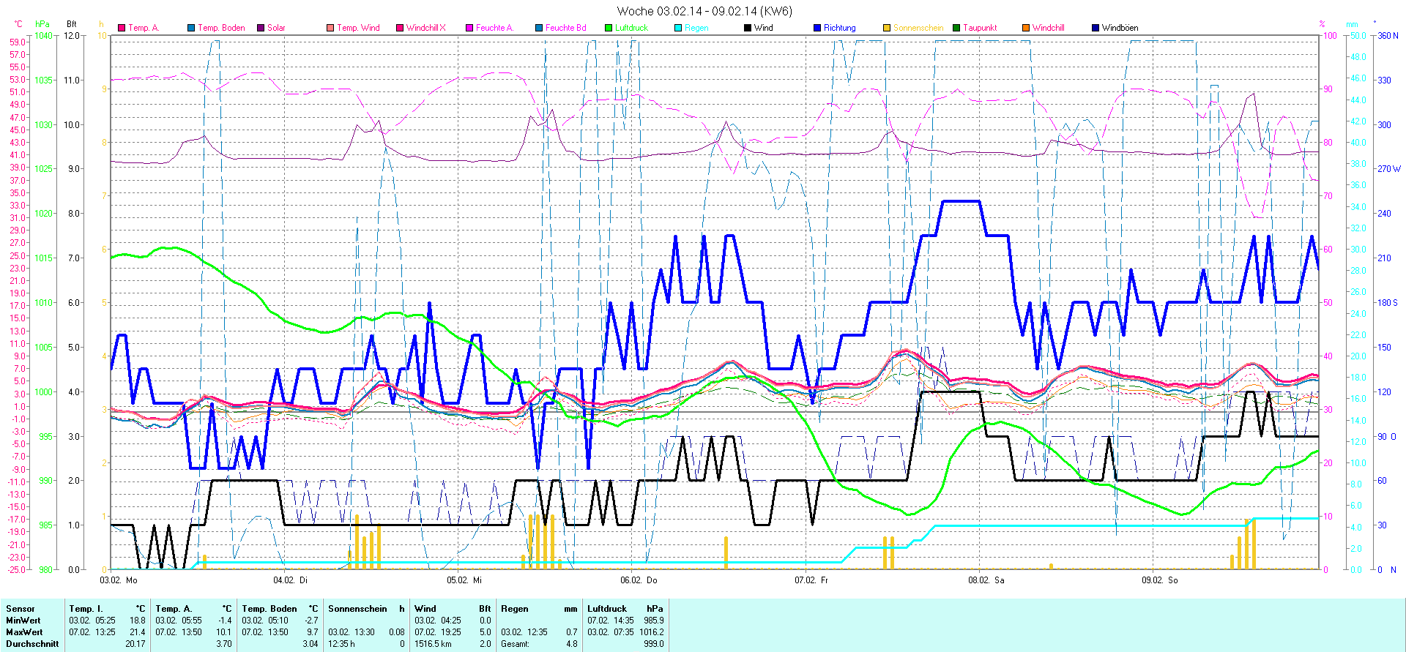Click the cyan Regen legend square
The image size is (1406, 652).
pyautogui.click(x=678, y=28)
